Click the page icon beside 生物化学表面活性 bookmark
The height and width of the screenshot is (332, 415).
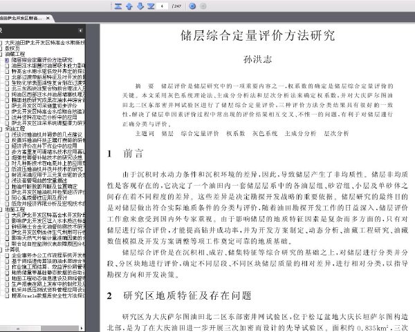tap(7, 84)
